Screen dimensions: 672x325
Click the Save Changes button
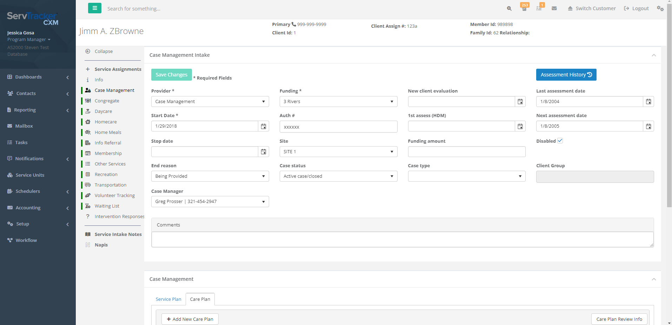click(171, 74)
